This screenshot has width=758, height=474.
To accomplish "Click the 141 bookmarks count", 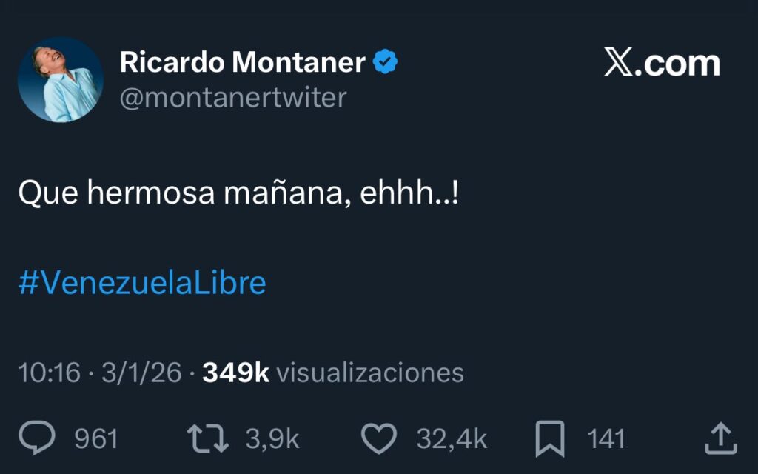I will [606, 439].
